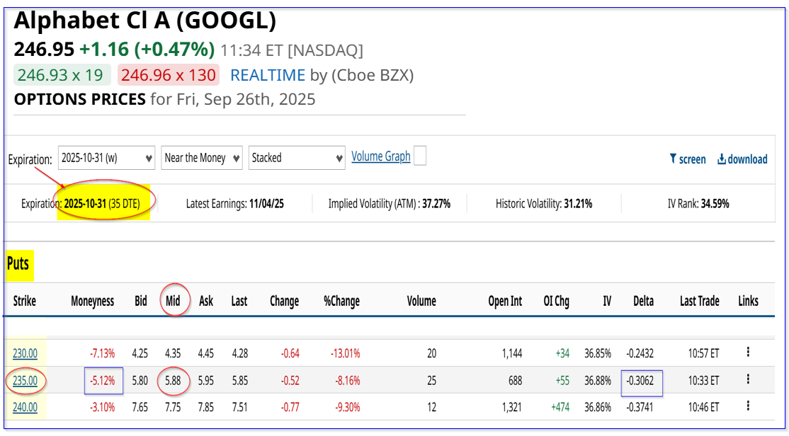Sort by Moneyness column header
The width and height of the screenshot is (789, 436).
coord(93,302)
